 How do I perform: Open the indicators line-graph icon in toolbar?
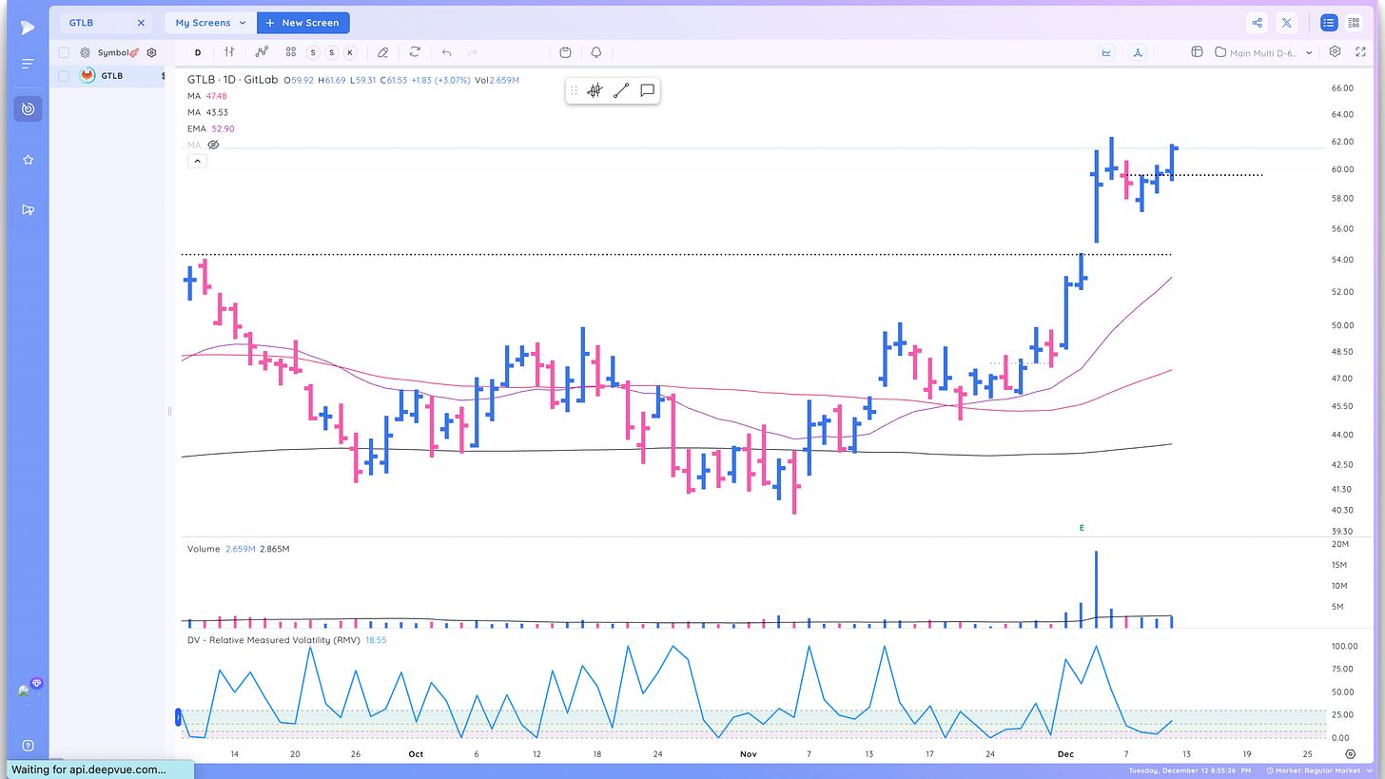[262, 52]
